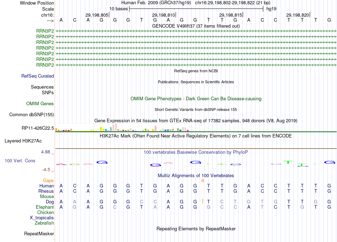The height and width of the screenshot is (242, 337).
Task: Click the '10 bases' scale text
Action: pos(118,9)
